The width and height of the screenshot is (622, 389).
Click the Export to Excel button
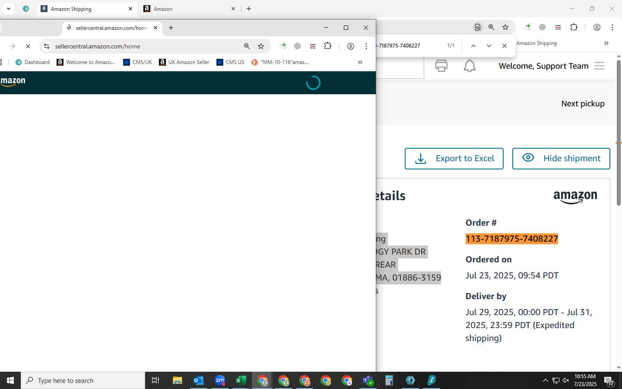454,159
